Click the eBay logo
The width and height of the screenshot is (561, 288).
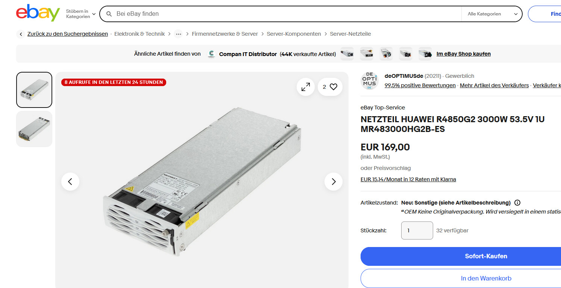pos(38,13)
